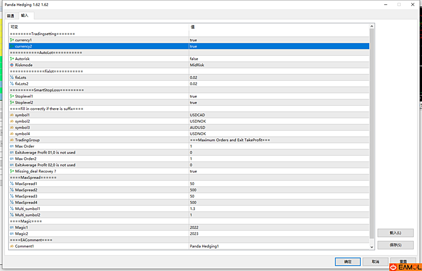
Task: Click scrollbar up arrow in parameter list
Action: tap(372, 26)
